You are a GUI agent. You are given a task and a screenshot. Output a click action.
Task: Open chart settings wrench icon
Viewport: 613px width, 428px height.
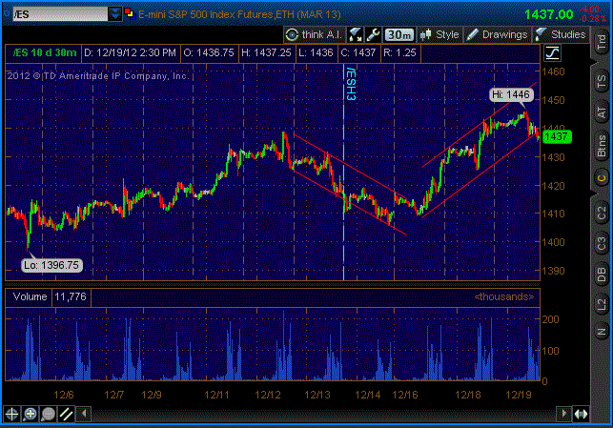(373, 34)
